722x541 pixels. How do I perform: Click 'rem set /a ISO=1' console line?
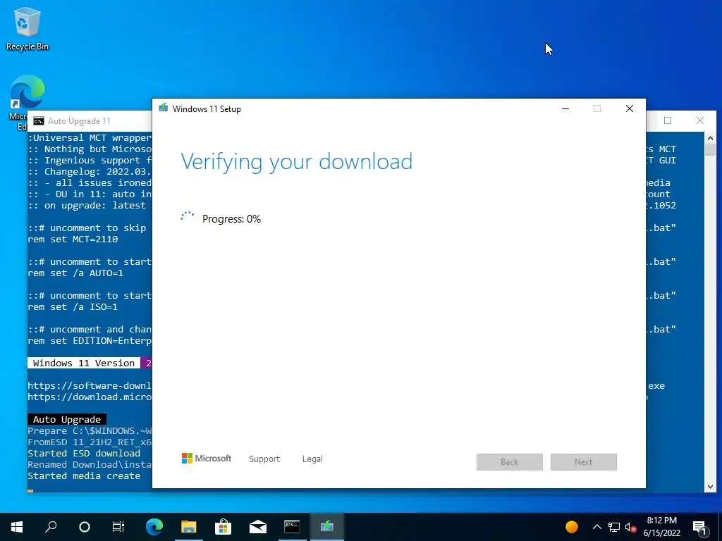pos(73,307)
